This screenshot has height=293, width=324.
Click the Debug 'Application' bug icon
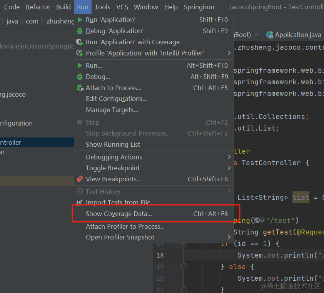[x=80, y=31]
